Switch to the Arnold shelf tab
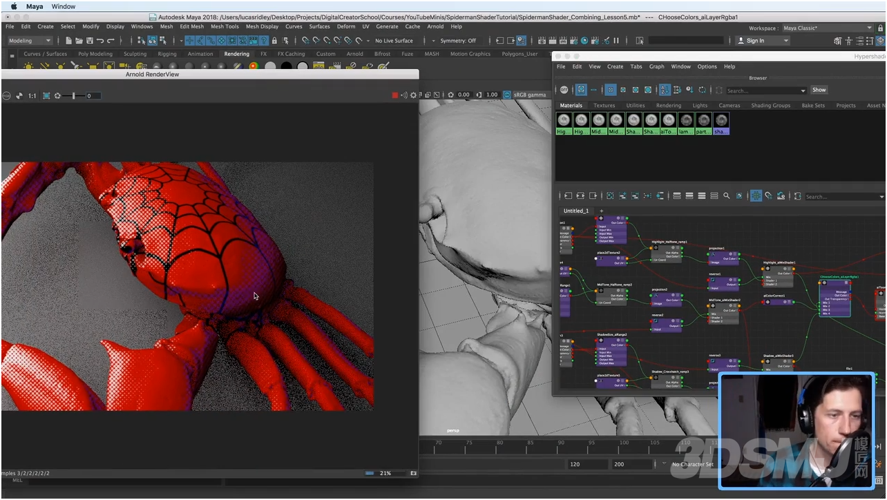 point(354,54)
